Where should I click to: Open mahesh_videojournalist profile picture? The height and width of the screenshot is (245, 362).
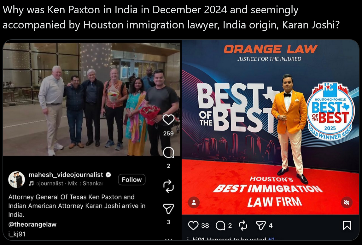click(17, 179)
